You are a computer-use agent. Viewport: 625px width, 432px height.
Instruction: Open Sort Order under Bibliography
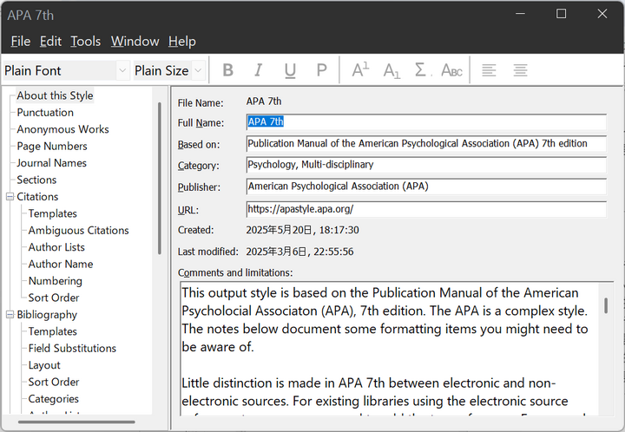[x=54, y=382]
